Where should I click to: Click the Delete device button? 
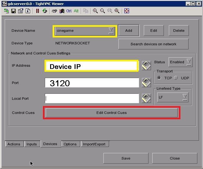(179, 31)
